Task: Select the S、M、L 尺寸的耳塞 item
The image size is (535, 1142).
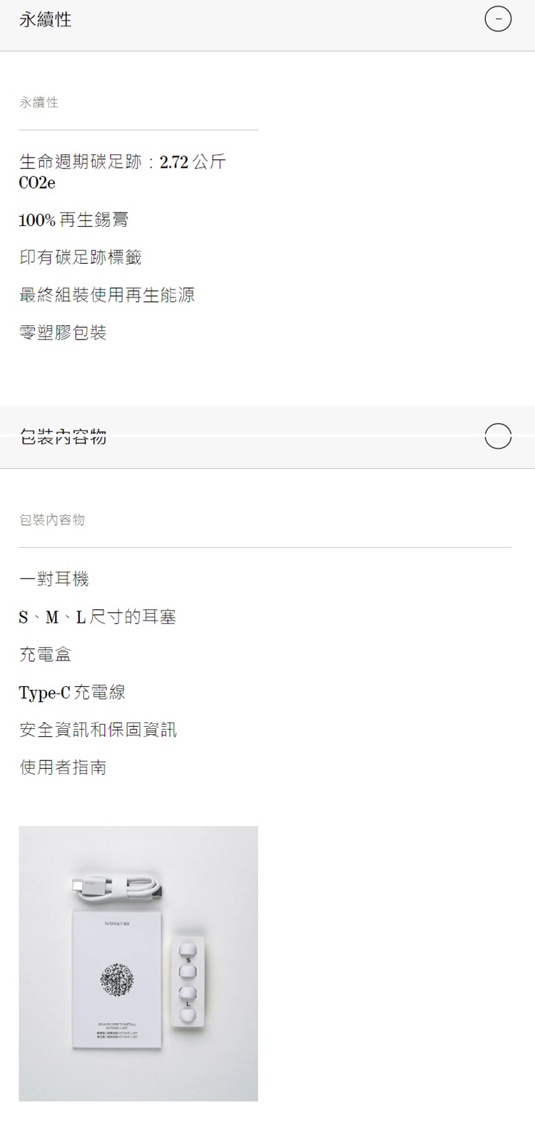Action: pos(98,617)
